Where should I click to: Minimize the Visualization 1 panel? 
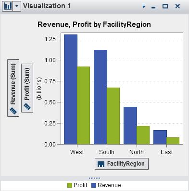click(153, 7)
